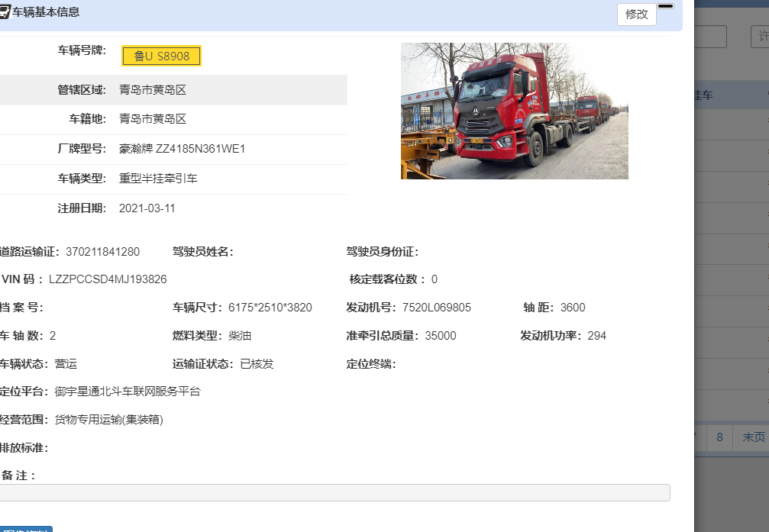This screenshot has width=769, height=532.
Task: Click the 车辆基本信息 panel title
Action: [46, 12]
